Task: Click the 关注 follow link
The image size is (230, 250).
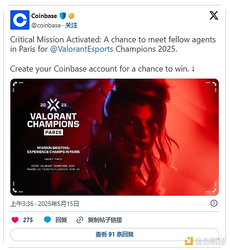Action: tap(71, 26)
